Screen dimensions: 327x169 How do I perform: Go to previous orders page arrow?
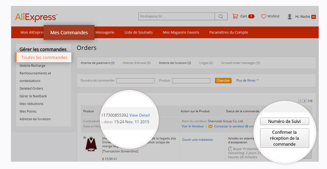(300, 101)
